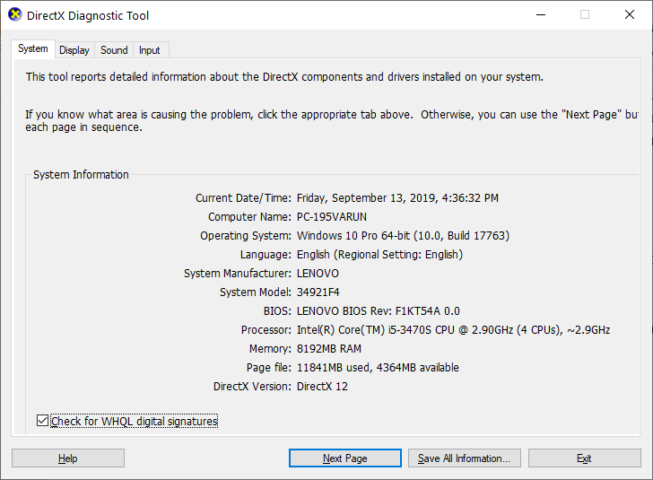
Task: Minimize the DirectX Diagnostic Tool window
Action: point(541,15)
